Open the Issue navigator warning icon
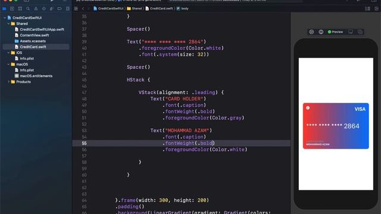 click(x=36, y=9)
